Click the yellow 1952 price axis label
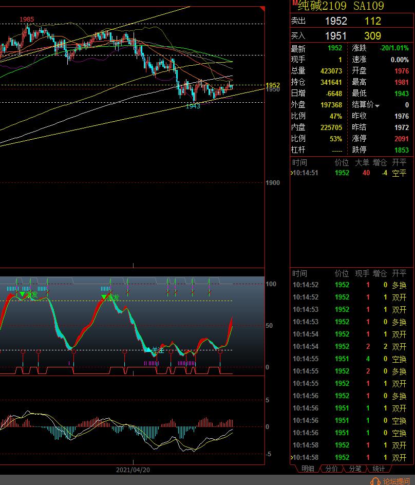The width and height of the screenshot is (415, 485). [273, 85]
